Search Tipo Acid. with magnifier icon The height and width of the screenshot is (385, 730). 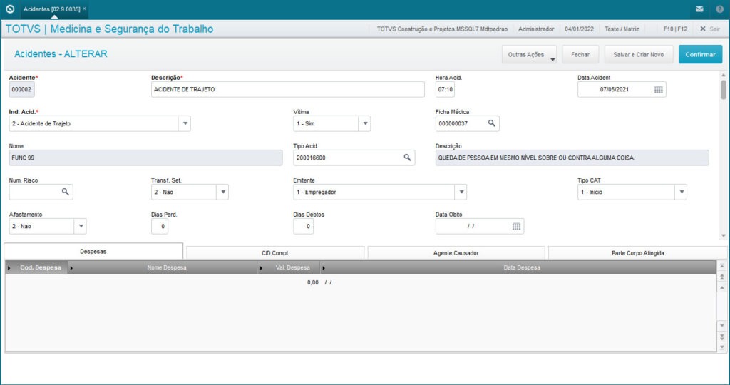tap(407, 158)
